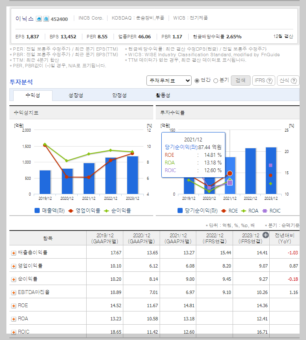Open the 주재무제표 dropdown
Image resolution: width=306 pixels, height=340 pixels.
tap(169, 81)
